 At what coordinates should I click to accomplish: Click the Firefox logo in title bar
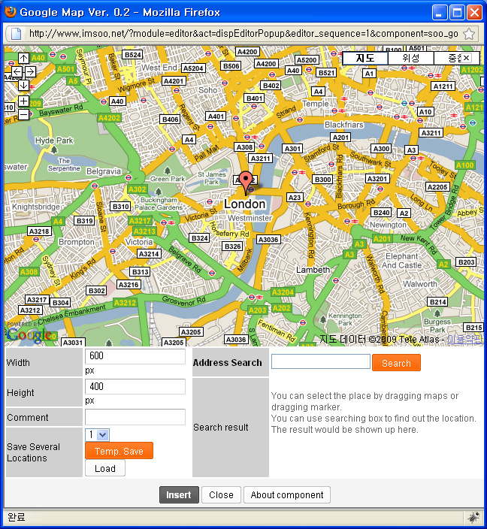click(10, 12)
